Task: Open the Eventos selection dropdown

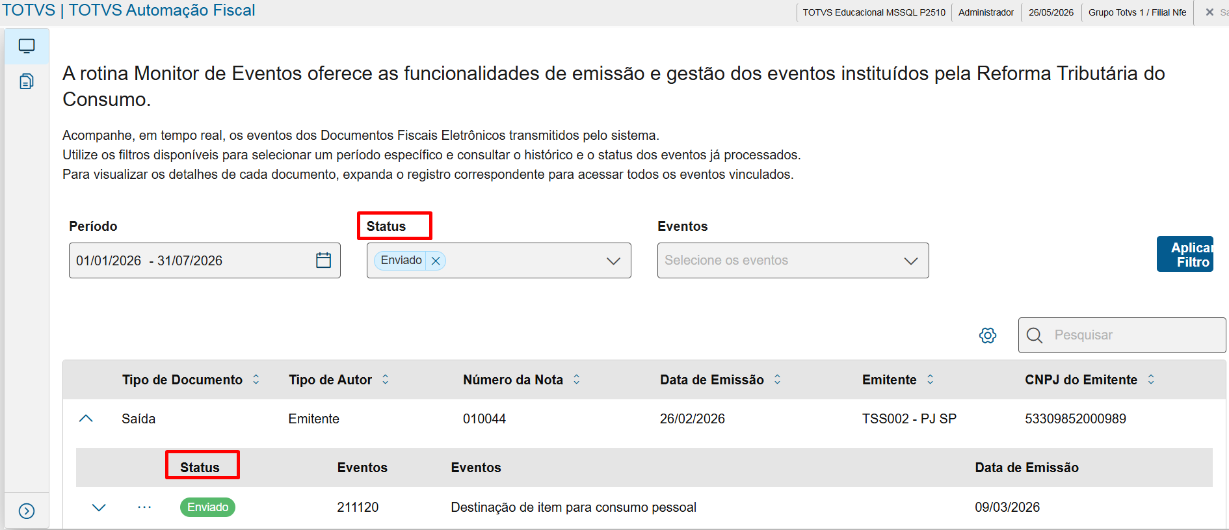Action: coord(793,261)
